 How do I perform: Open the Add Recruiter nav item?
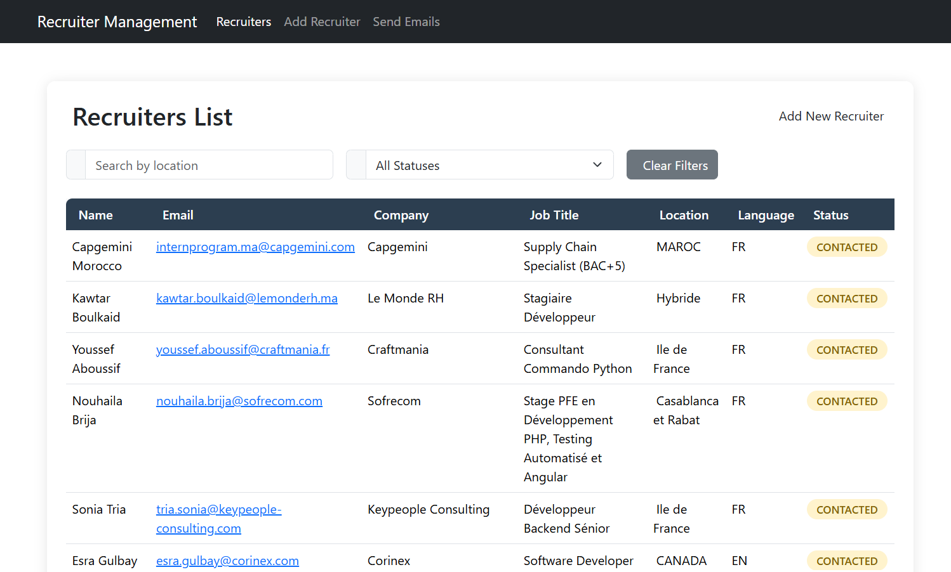[322, 22]
